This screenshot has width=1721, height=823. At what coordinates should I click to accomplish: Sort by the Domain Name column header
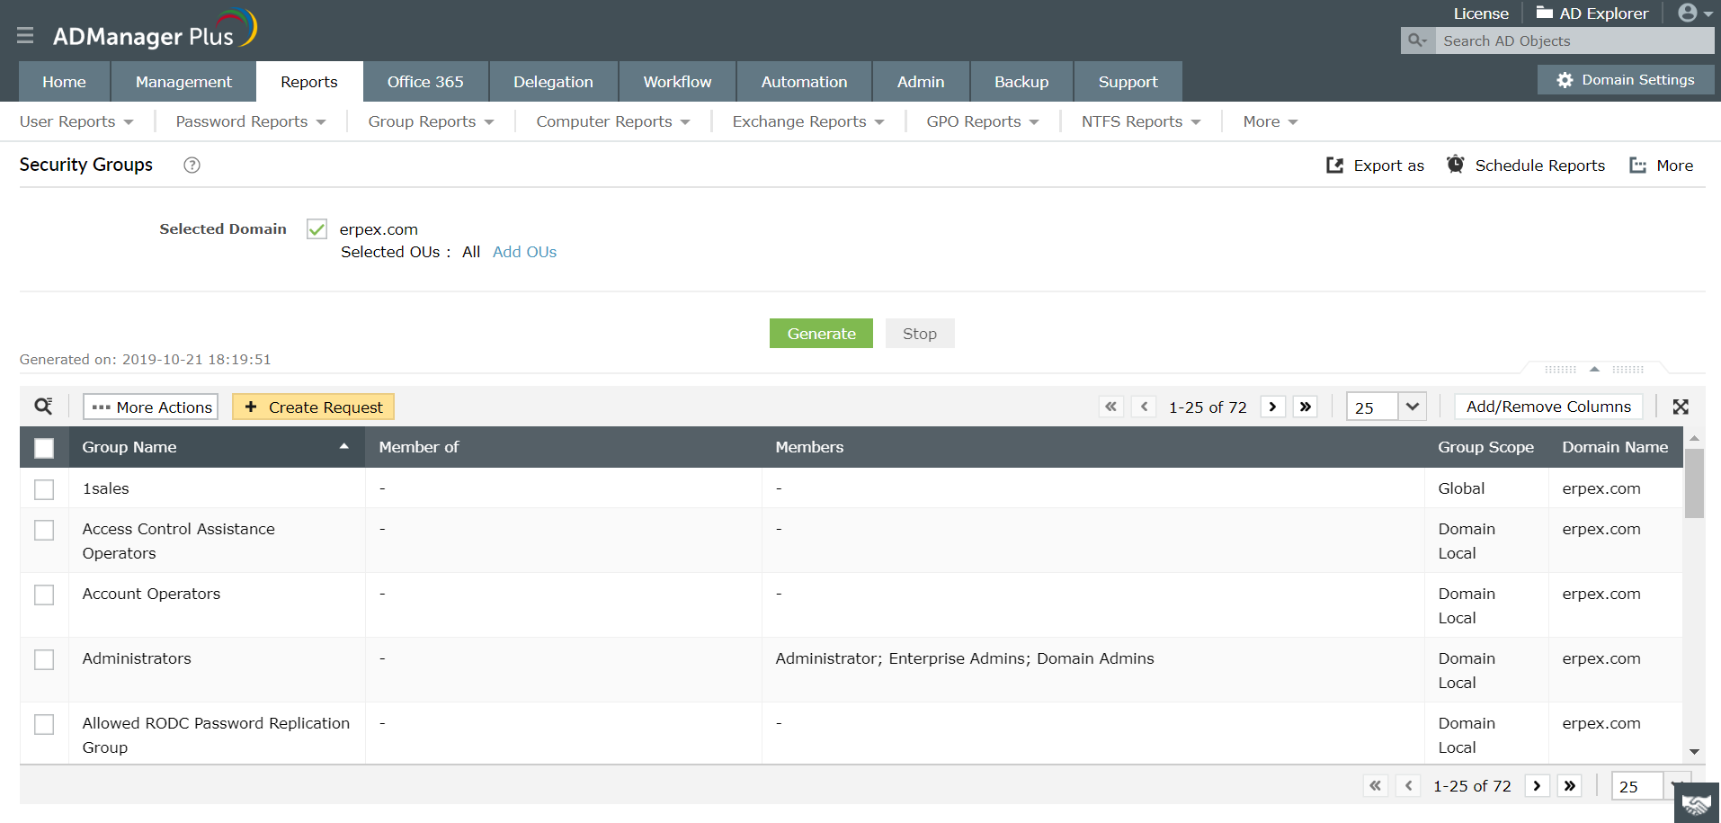tap(1615, 447)
